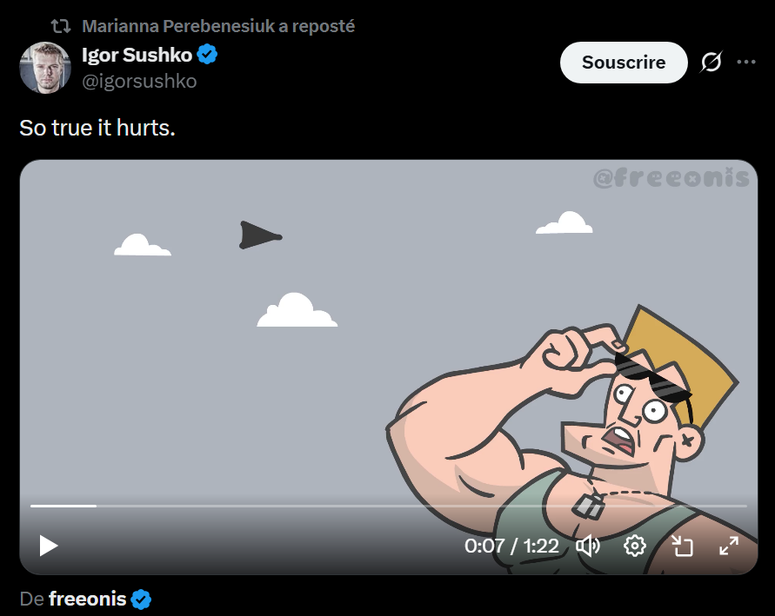Play the video with the play button
Screen dimensions: 775x616
(x=49, y=546)
